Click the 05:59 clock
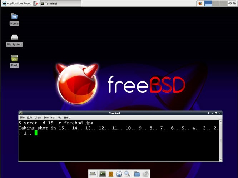The image size is (238, 178). [232, 3]
